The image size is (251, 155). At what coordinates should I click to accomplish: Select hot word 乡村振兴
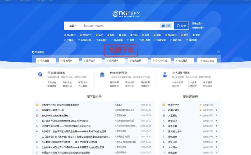coord(173,147)
